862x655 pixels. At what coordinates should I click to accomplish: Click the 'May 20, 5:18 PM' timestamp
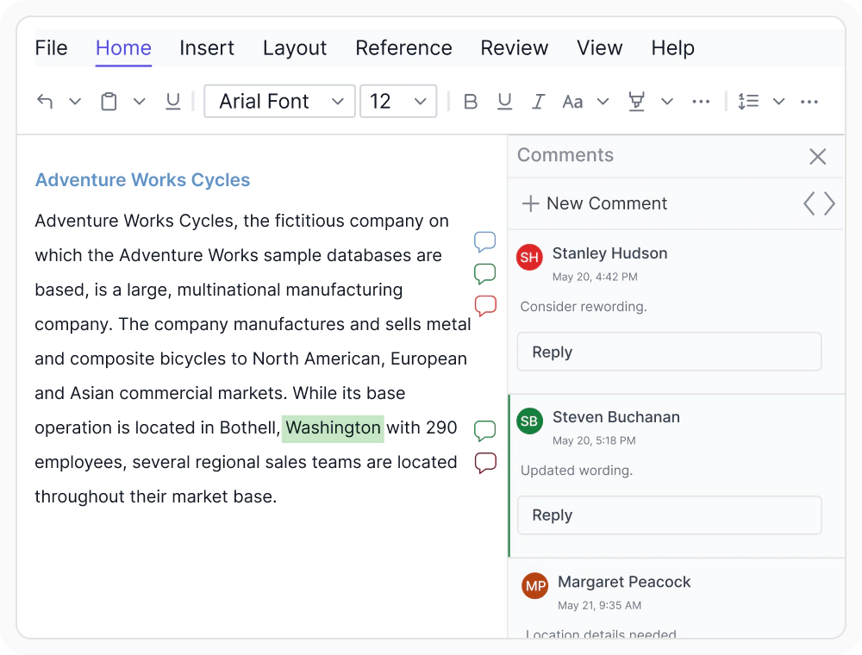[594, 440]
